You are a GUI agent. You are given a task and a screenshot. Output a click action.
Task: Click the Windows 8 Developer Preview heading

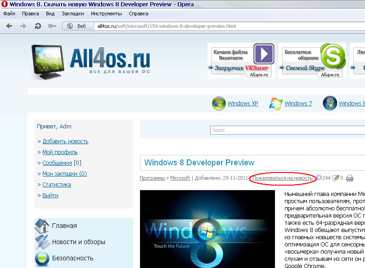click(x=199, y=163)
